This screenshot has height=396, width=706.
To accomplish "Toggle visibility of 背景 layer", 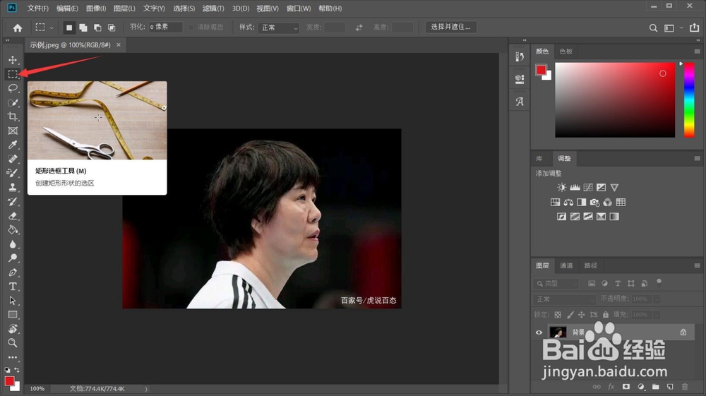I will [539, 332].
